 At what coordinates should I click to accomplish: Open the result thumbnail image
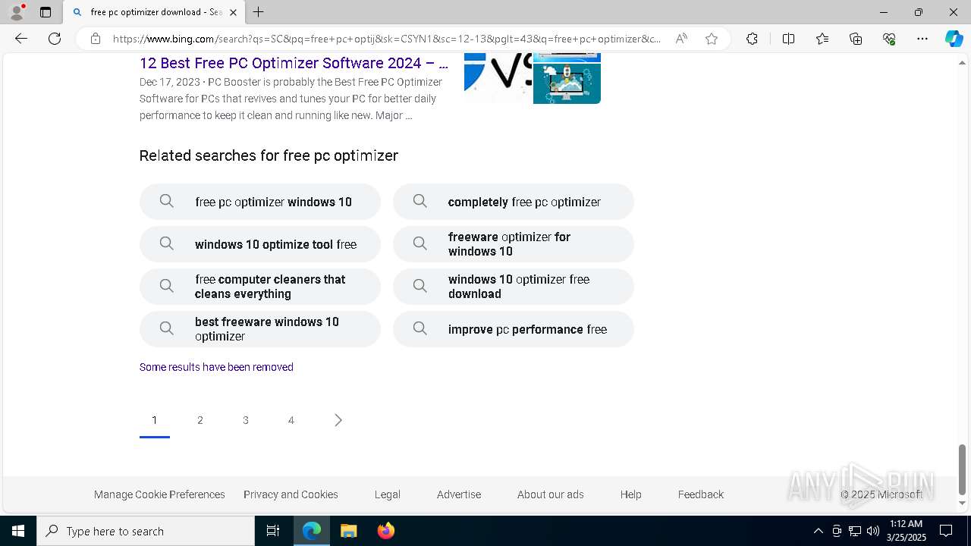(x=533, y=78)
